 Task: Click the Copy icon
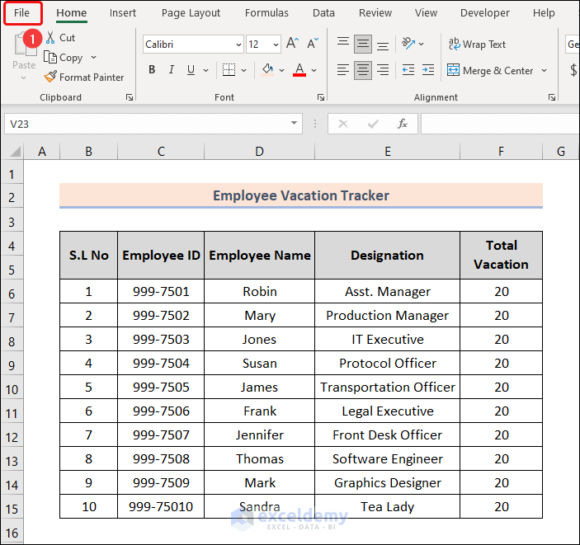pyautogui.click(x=50, y=58)
